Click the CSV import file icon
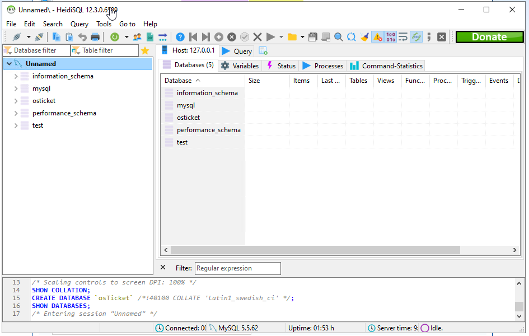 pyautogui.click(x=150, y=37)
